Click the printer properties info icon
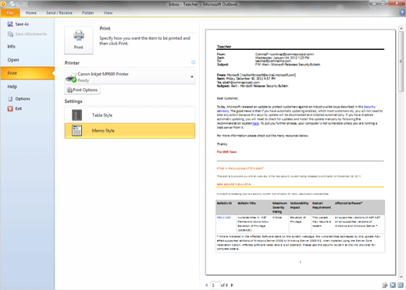 pyautogui.click(x=194, y=62)
